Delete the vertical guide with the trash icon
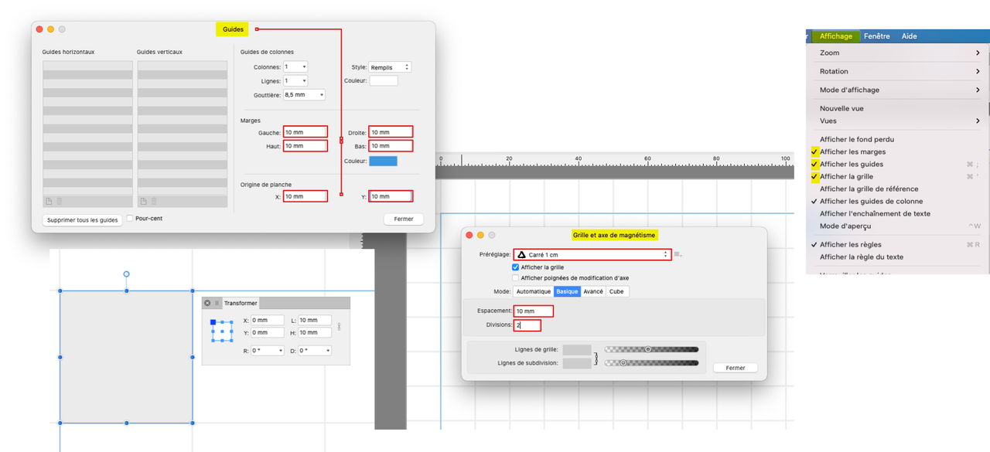Viewport: 990px width, 452px height. pos(154,201)
